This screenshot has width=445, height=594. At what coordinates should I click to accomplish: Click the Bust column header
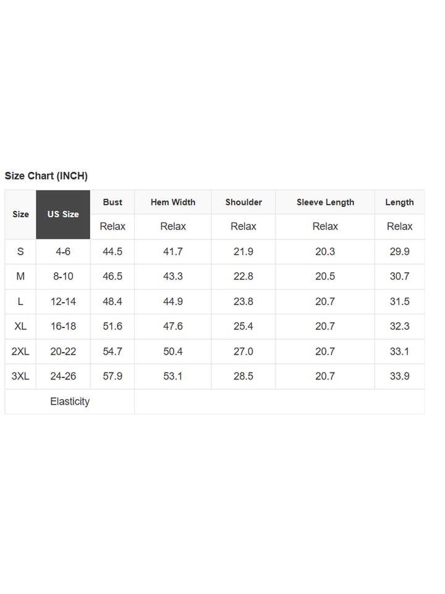(112, 202)
